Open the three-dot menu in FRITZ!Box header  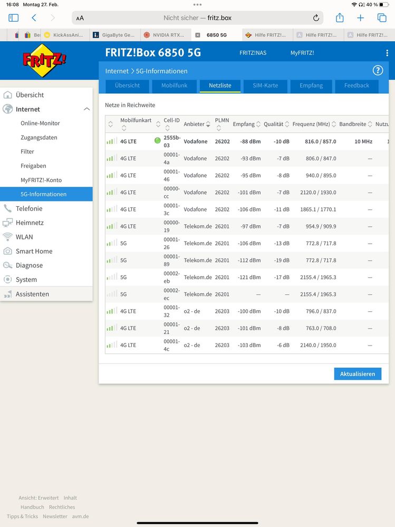pos(387,53)
